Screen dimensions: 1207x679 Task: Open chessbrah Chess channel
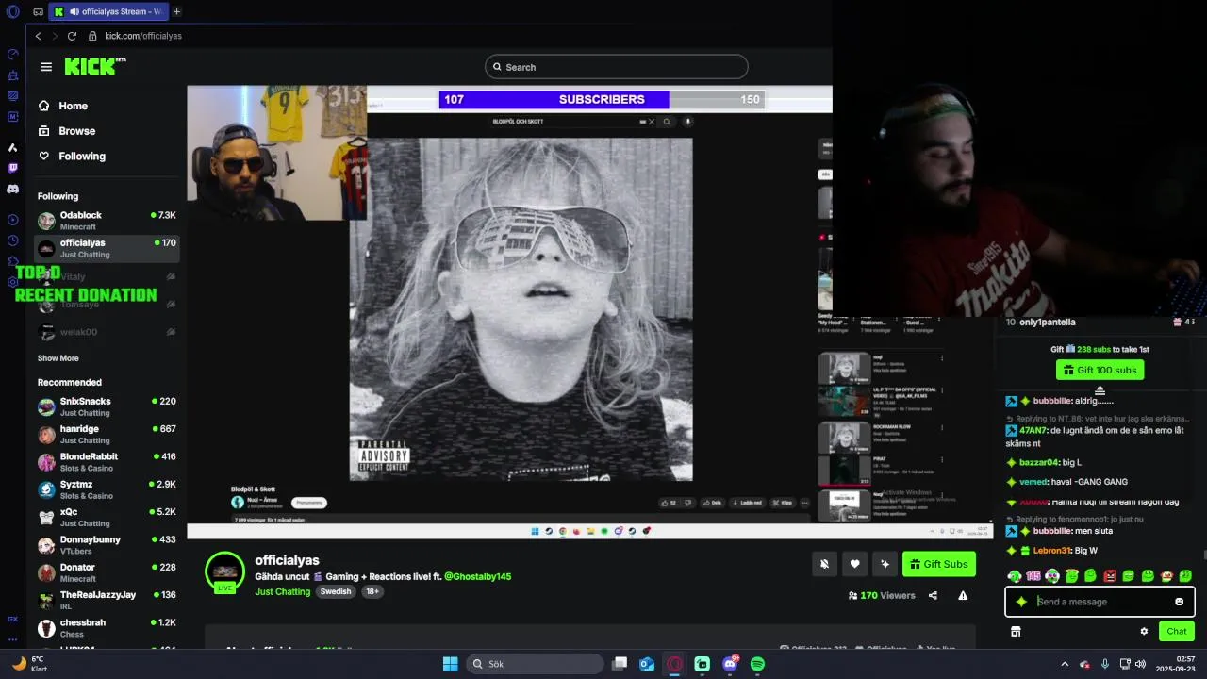point(107,628)
